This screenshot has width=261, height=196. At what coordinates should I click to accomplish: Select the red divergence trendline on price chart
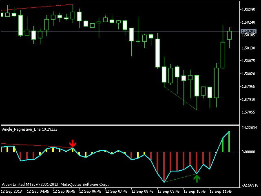(x=37, y=7)
